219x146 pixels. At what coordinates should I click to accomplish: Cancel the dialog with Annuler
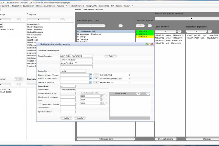(x=80, y=118)
